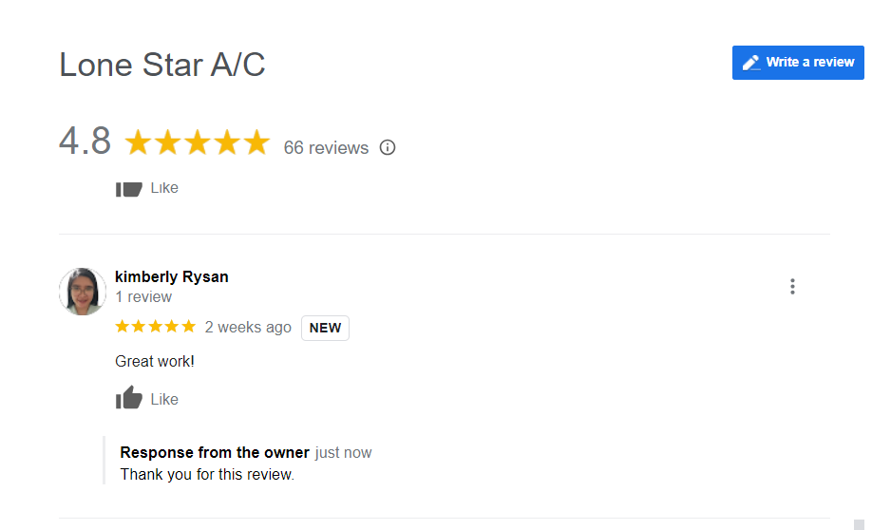Click the 1 review count under the reviewer
This screenshot has width=891, height=530.
[143, 297]
